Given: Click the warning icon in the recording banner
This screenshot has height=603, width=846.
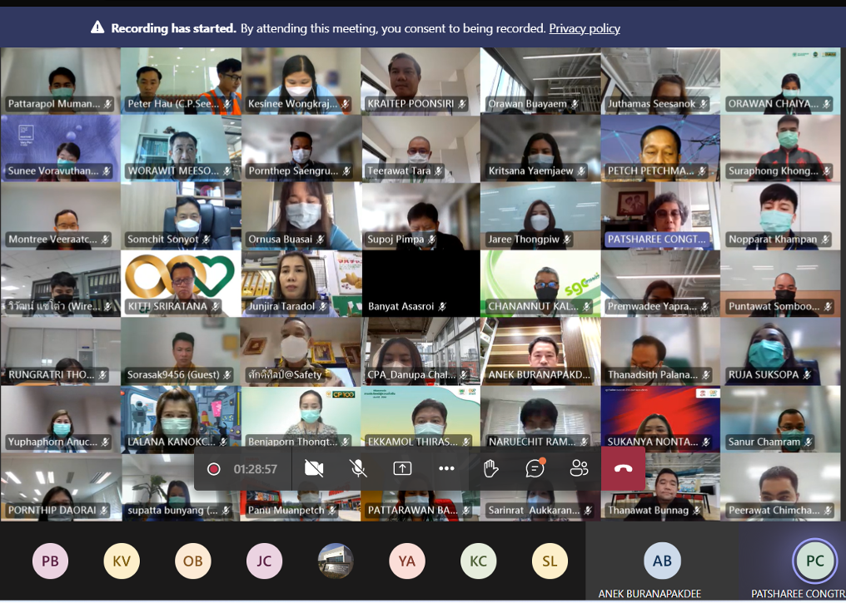Looking at the screenshot, I should pos(97,28).
